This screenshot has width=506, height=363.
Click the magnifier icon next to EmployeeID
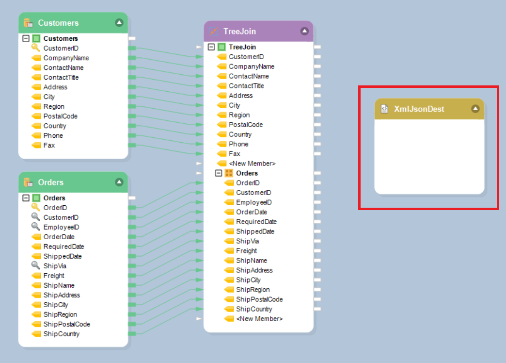(x=36, y=227)
